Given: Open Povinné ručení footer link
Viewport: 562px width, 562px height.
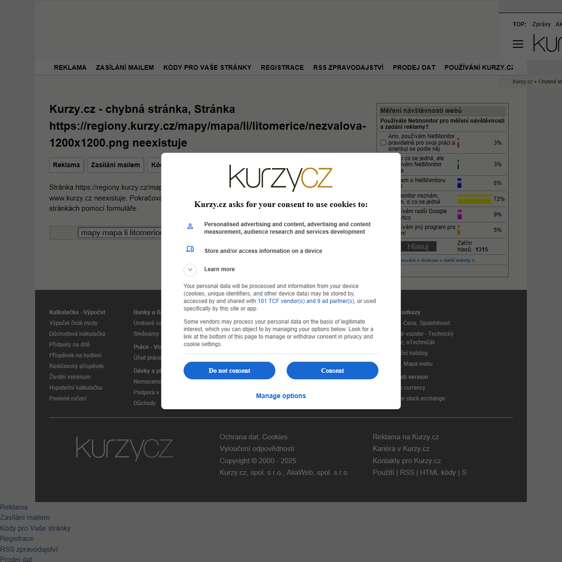Looking at the screenshot, I should 68,399.
